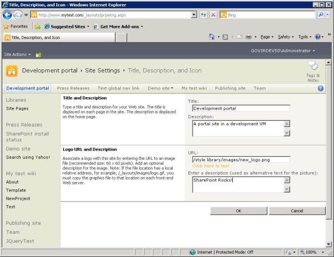This screenshot has width=334, height=257.
Task: Click the address bar URL field
Action: [x=111, y=15]
